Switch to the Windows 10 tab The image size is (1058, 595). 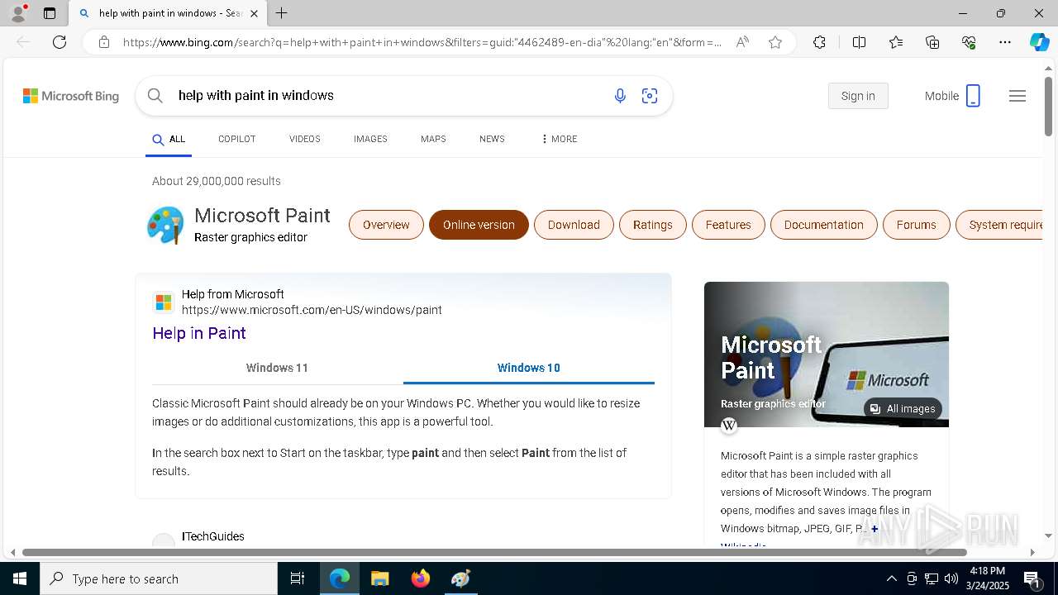529,368
